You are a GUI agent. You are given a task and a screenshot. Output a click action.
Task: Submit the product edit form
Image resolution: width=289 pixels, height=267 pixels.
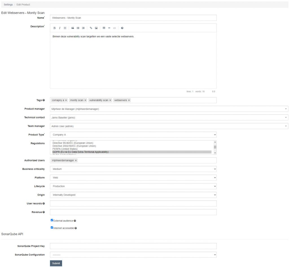click(x=56, y=263)
